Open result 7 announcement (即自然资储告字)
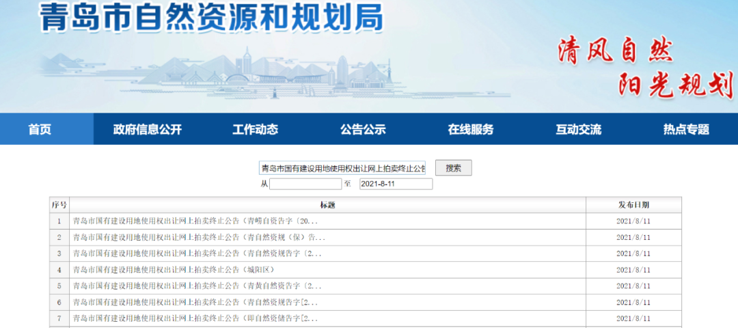Image resolution: width=738 pixels, height=328 pixels. [x=195, y=318]
